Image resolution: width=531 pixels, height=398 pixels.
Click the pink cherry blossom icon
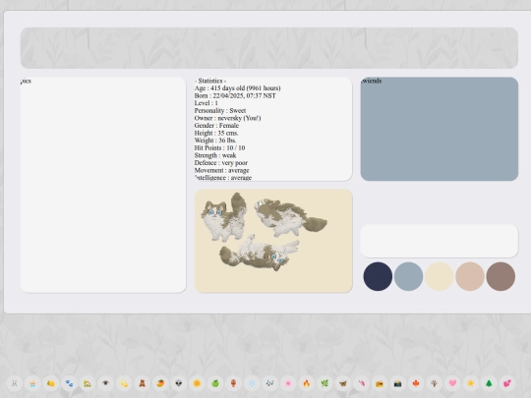tap(288, 383)
